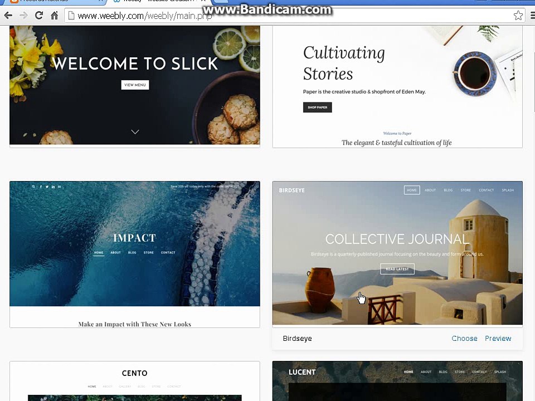Screen dimensions: 535x401
Task: Click the VIEW MENU button on Slick
Action: [x=135, y=85]
